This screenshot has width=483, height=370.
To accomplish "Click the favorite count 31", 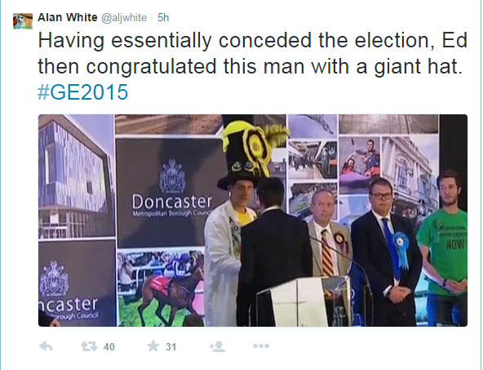I will [x=171, y=347].
